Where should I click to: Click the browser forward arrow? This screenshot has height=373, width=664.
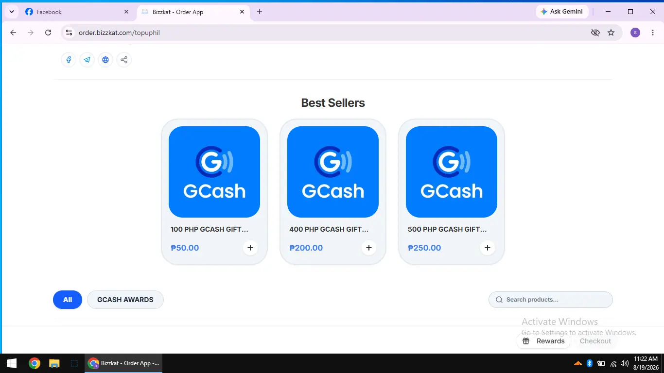click(x=31, y=33)
